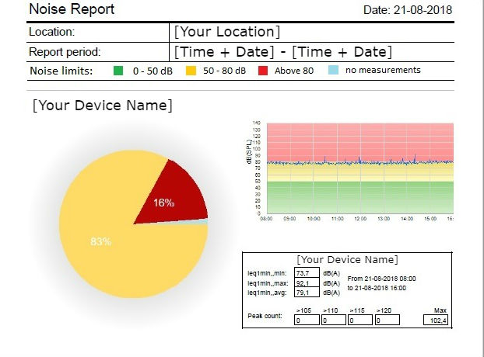Click the [Your Device Name] heading above pie chart
This screenshot has width=484, height=357.
pyautogui.click(x=102, y=106)
